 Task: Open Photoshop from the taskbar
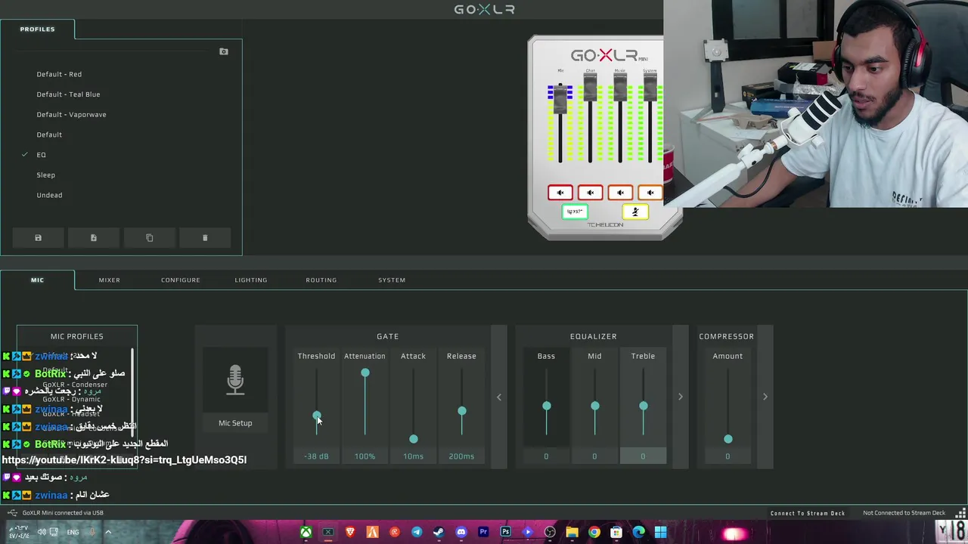pos(505,532)
